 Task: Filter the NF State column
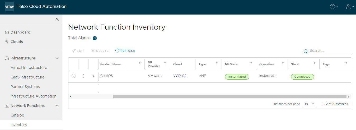(x=251, y=63)
